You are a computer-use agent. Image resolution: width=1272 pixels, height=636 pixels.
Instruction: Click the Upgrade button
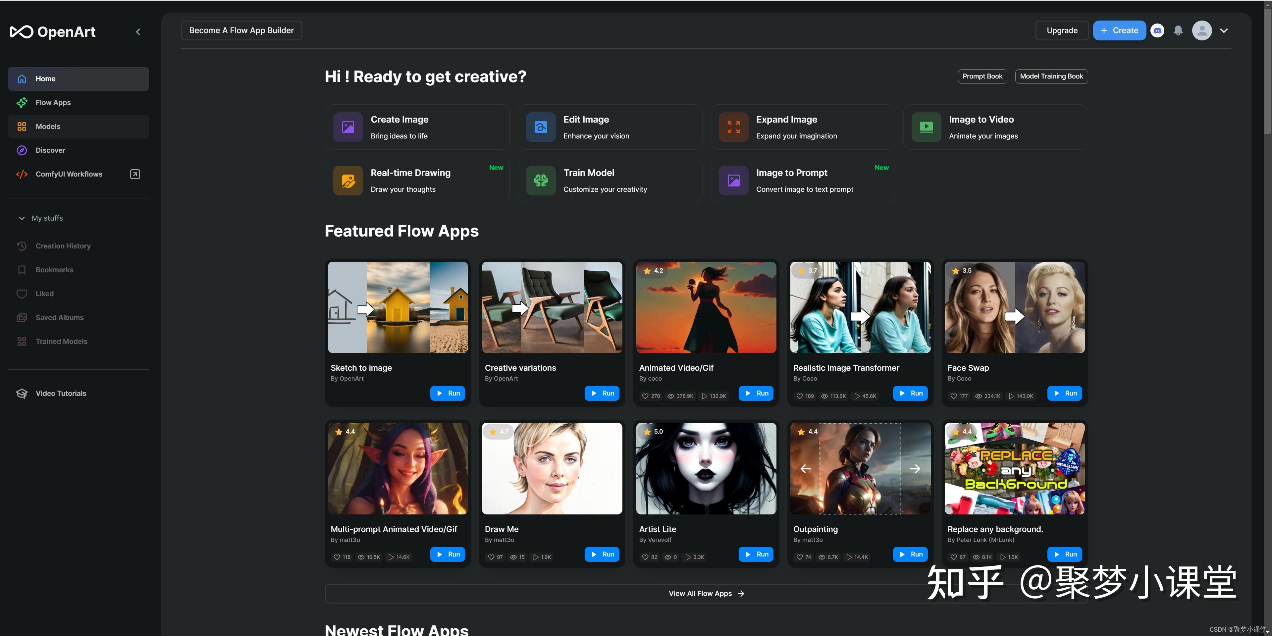tap(1062, 30)
